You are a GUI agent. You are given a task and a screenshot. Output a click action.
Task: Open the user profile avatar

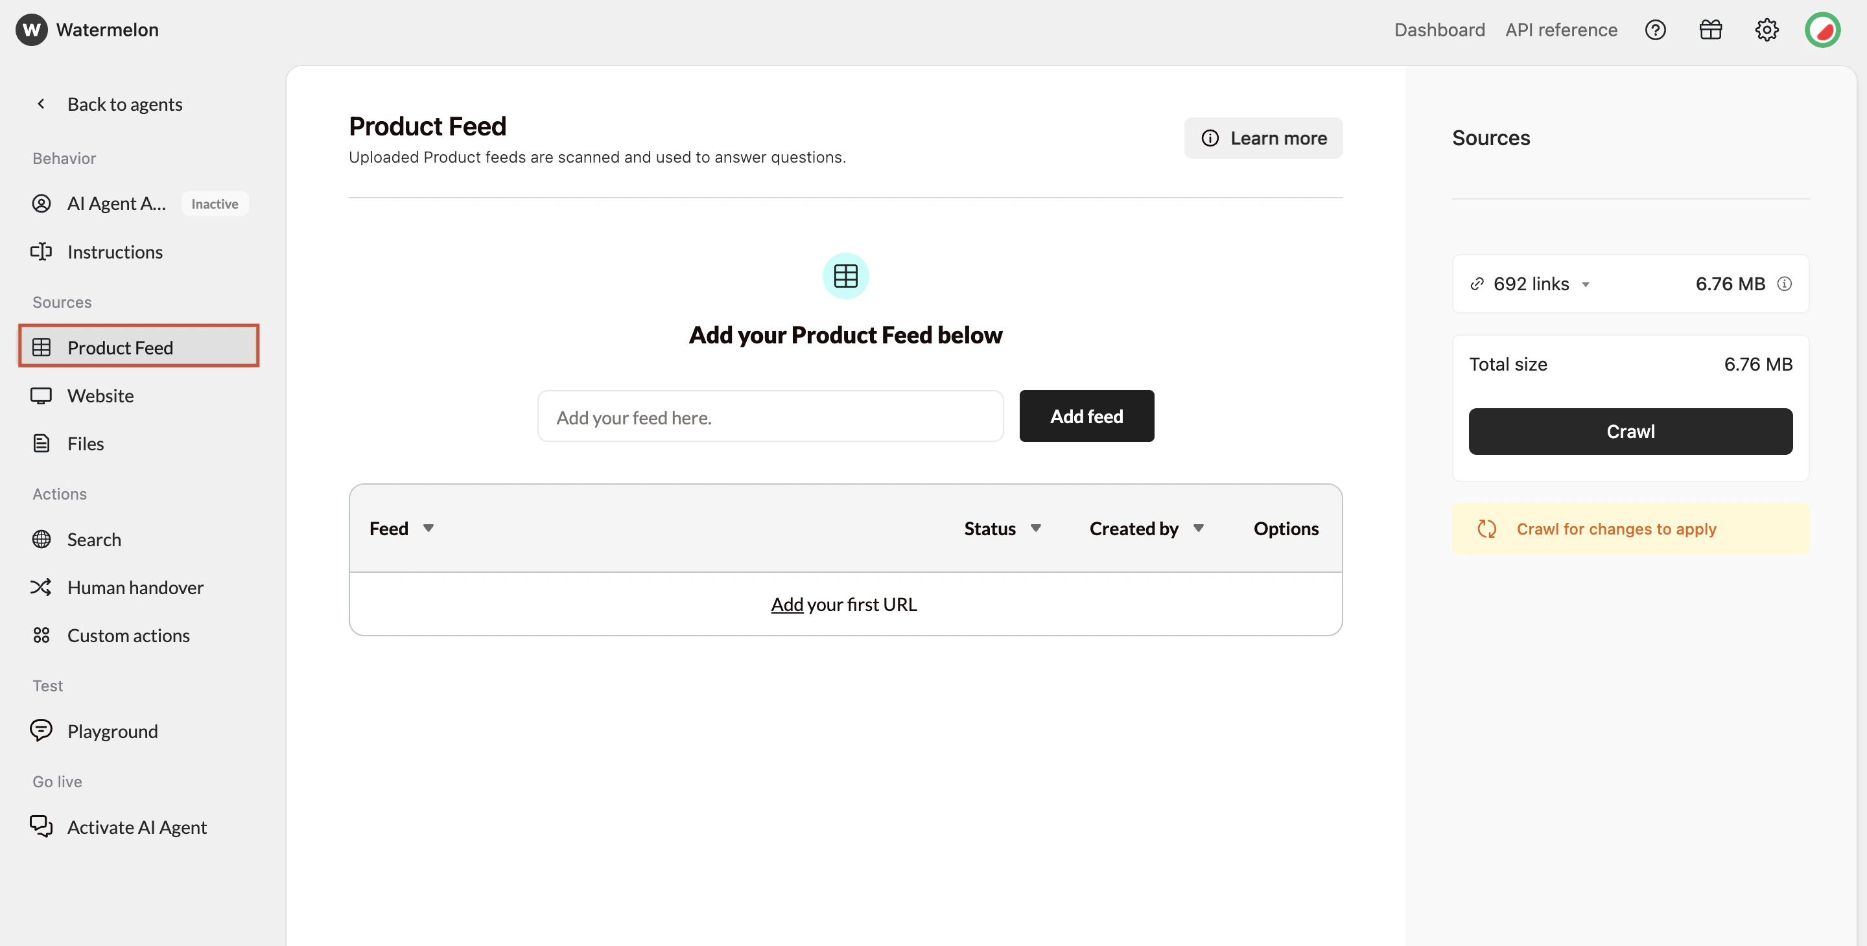pyautogui.click(x=1823, y=30)
